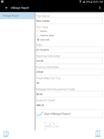
Task: Open the three-dot overflow menu
Action: click(100, 8)
